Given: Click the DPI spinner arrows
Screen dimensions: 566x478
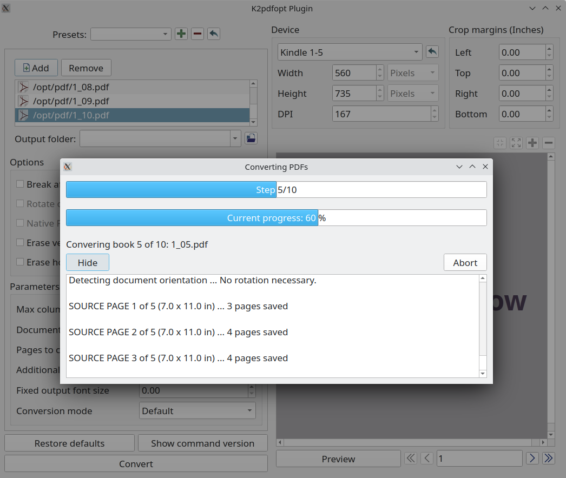Looking at the screenshot, I should coord(435,114).
